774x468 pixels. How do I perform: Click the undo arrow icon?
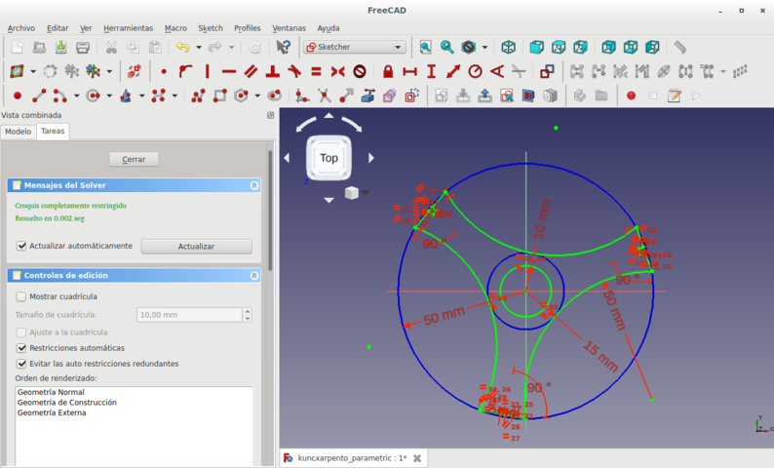tap(181, 47)
